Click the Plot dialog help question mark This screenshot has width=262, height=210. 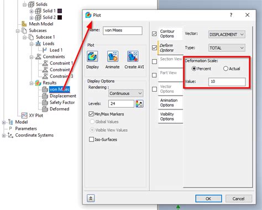pyautogui.click(x=231, y=15)
